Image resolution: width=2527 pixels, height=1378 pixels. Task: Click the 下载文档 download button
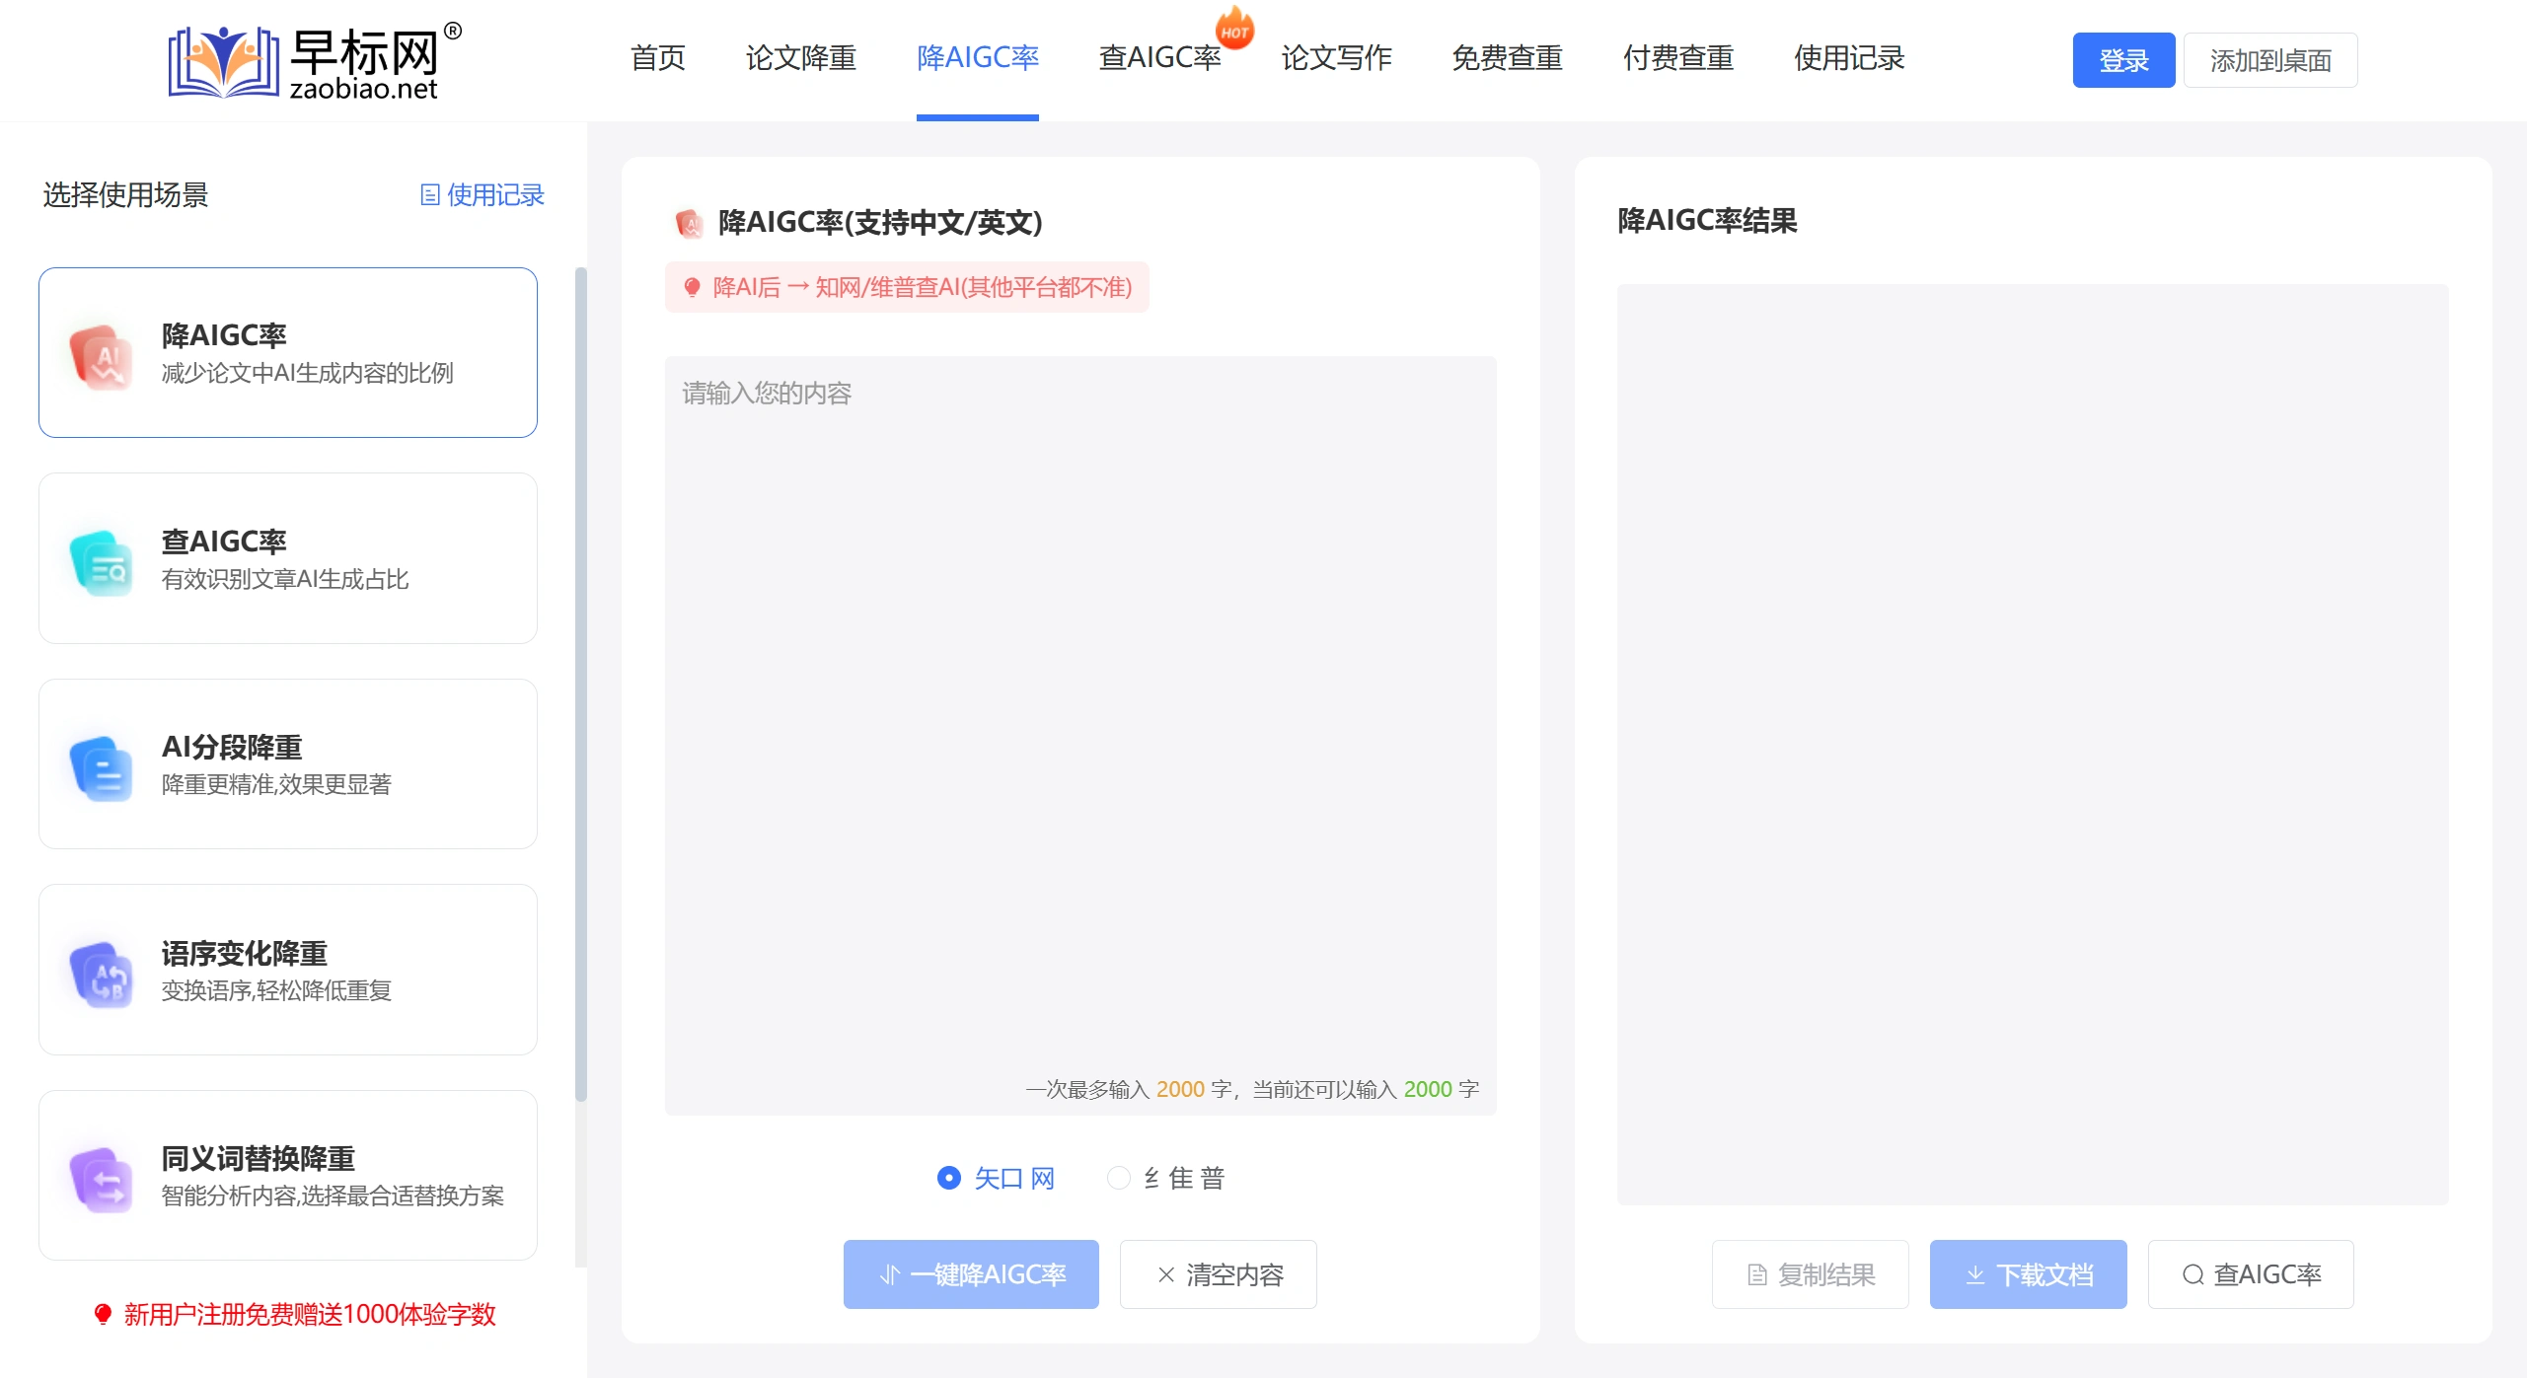[x=2028, y=1274]
